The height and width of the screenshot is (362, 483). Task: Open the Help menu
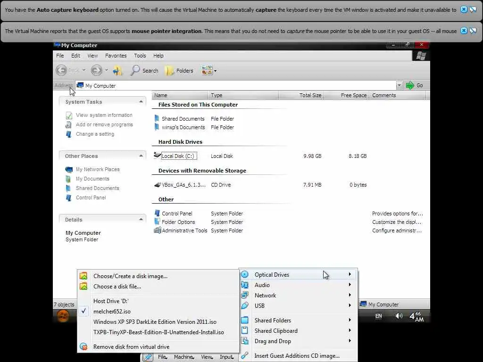coord(158,56)
